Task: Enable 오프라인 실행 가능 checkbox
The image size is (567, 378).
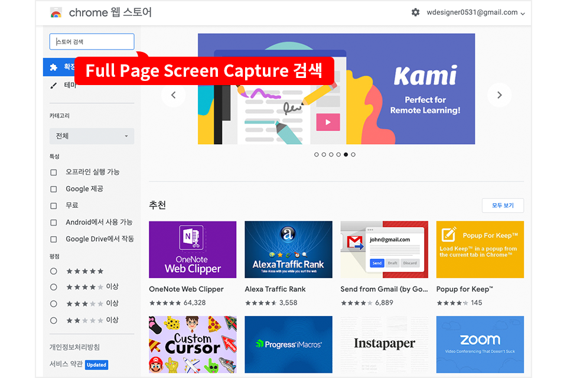Action: coord(54,172)
